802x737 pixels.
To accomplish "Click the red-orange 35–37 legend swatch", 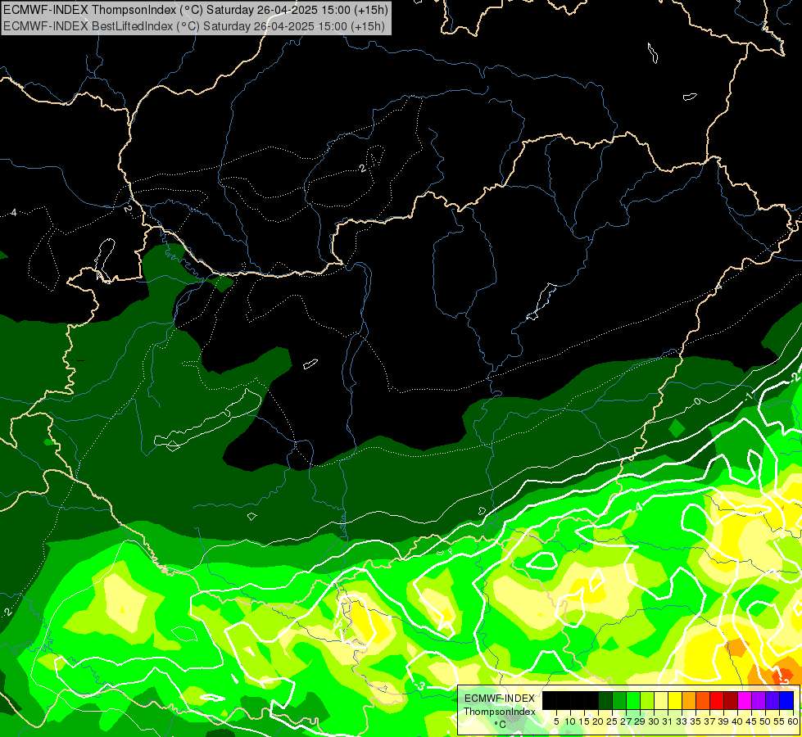I will tap(703, 700).
